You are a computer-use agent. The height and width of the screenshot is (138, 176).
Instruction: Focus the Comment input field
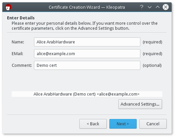(x=87, y=65)
